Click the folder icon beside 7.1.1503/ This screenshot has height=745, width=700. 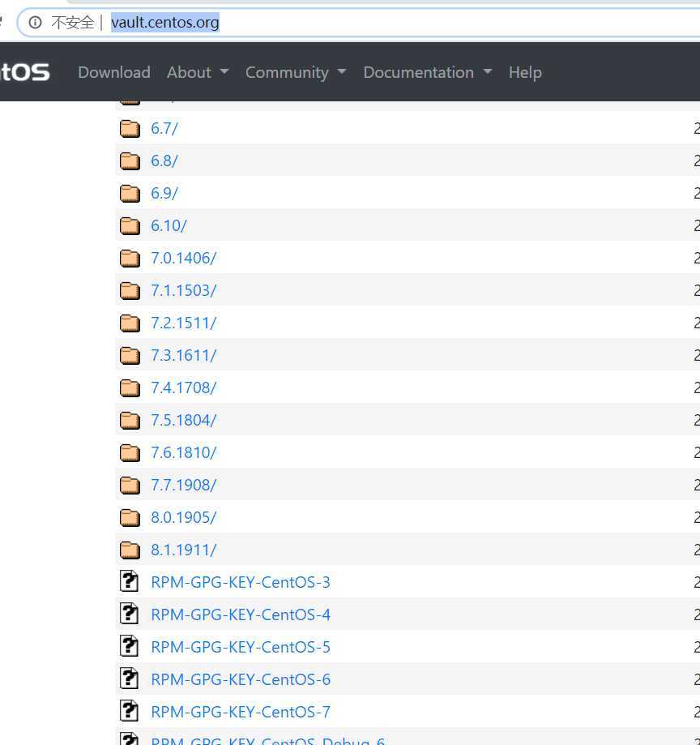[x=130, y=291]
